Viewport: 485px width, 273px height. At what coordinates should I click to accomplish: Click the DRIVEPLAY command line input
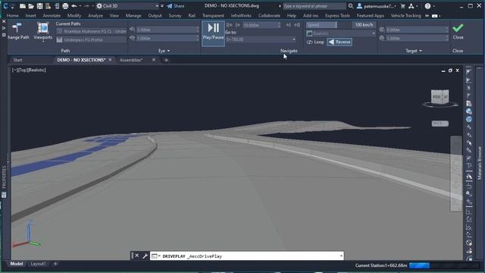click(247, 256)
